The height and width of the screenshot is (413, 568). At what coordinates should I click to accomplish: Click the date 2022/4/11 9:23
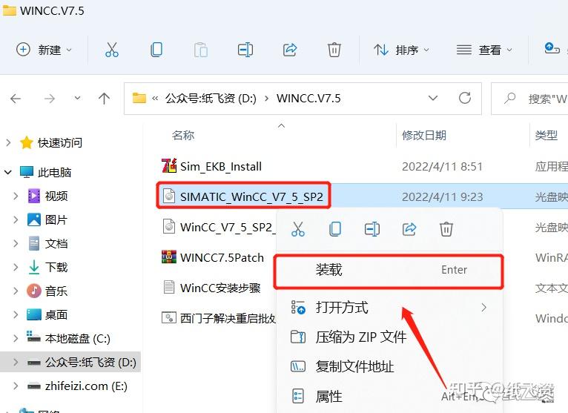(442, 197)
